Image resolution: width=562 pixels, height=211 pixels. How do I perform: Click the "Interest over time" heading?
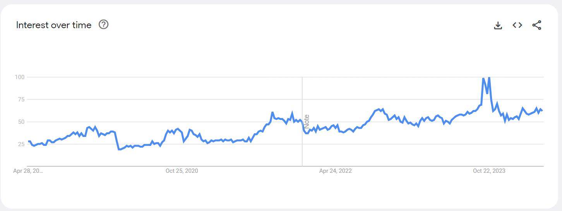tap(54, 25)
